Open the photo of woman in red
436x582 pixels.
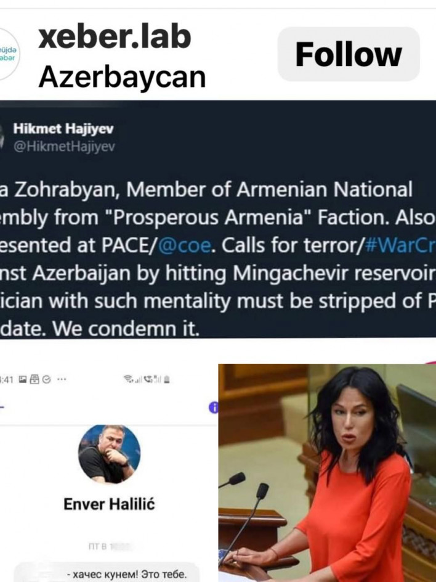tap(327, 473)
